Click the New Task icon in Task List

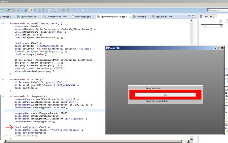[x=221, y=21]
